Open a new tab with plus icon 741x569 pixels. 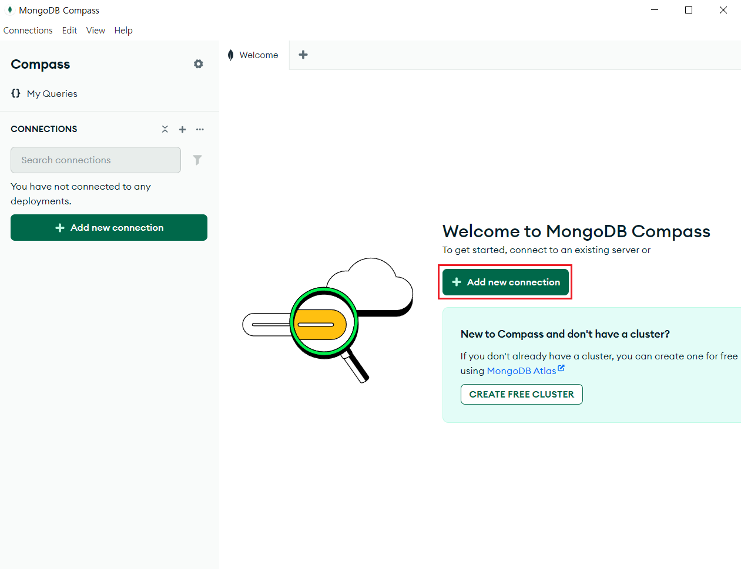[x=303, y=55]
